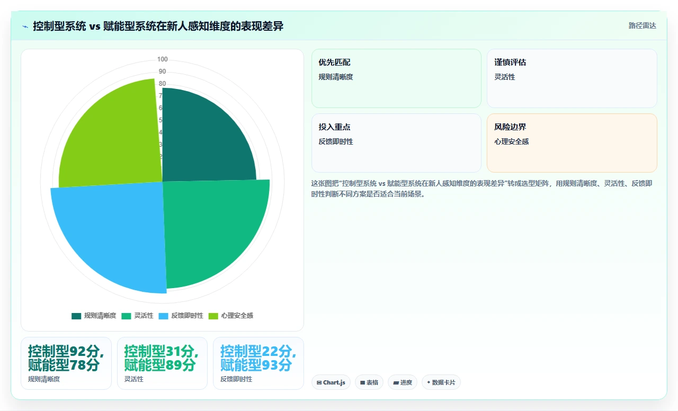Select the 数据卡片 tag
Viewport: 678px width, 411px height.
coord(441,382)
